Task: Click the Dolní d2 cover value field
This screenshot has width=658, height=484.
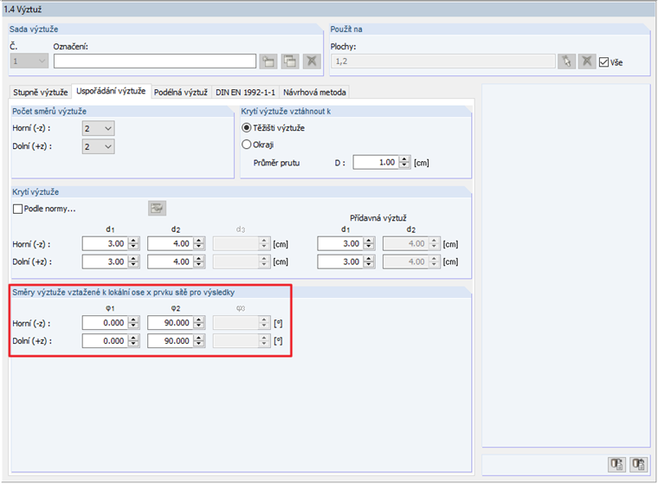Action: point(171,261)
